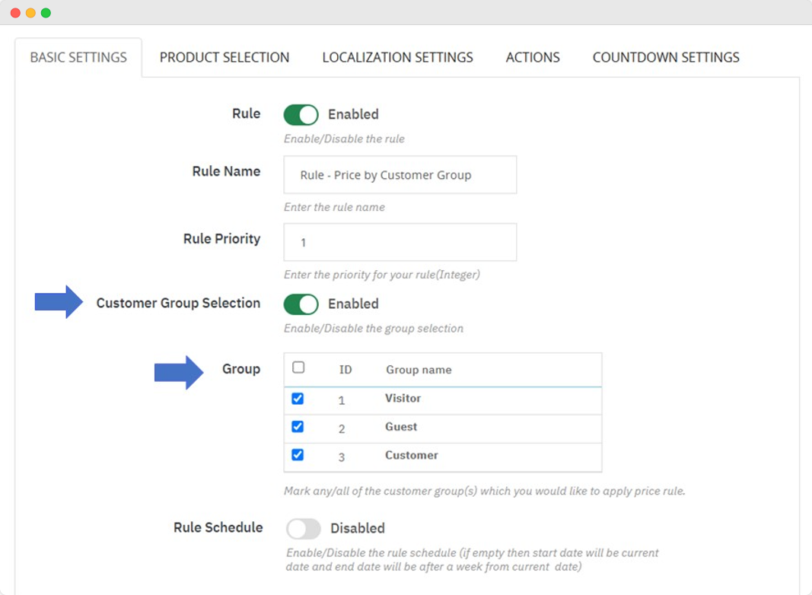Click the blue arrow pointing to Group
Viewport: 812px width, 595px height.
tap(179, 372)
